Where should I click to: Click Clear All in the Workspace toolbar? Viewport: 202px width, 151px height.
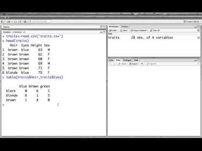point(155,30)
